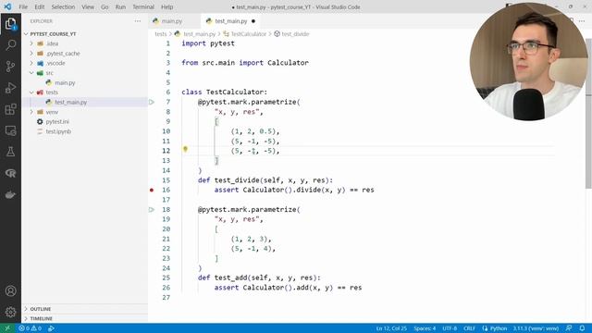Click the VS Code logo in title bar
This screenshot has height=333, width=592.
tap(7, 6)
